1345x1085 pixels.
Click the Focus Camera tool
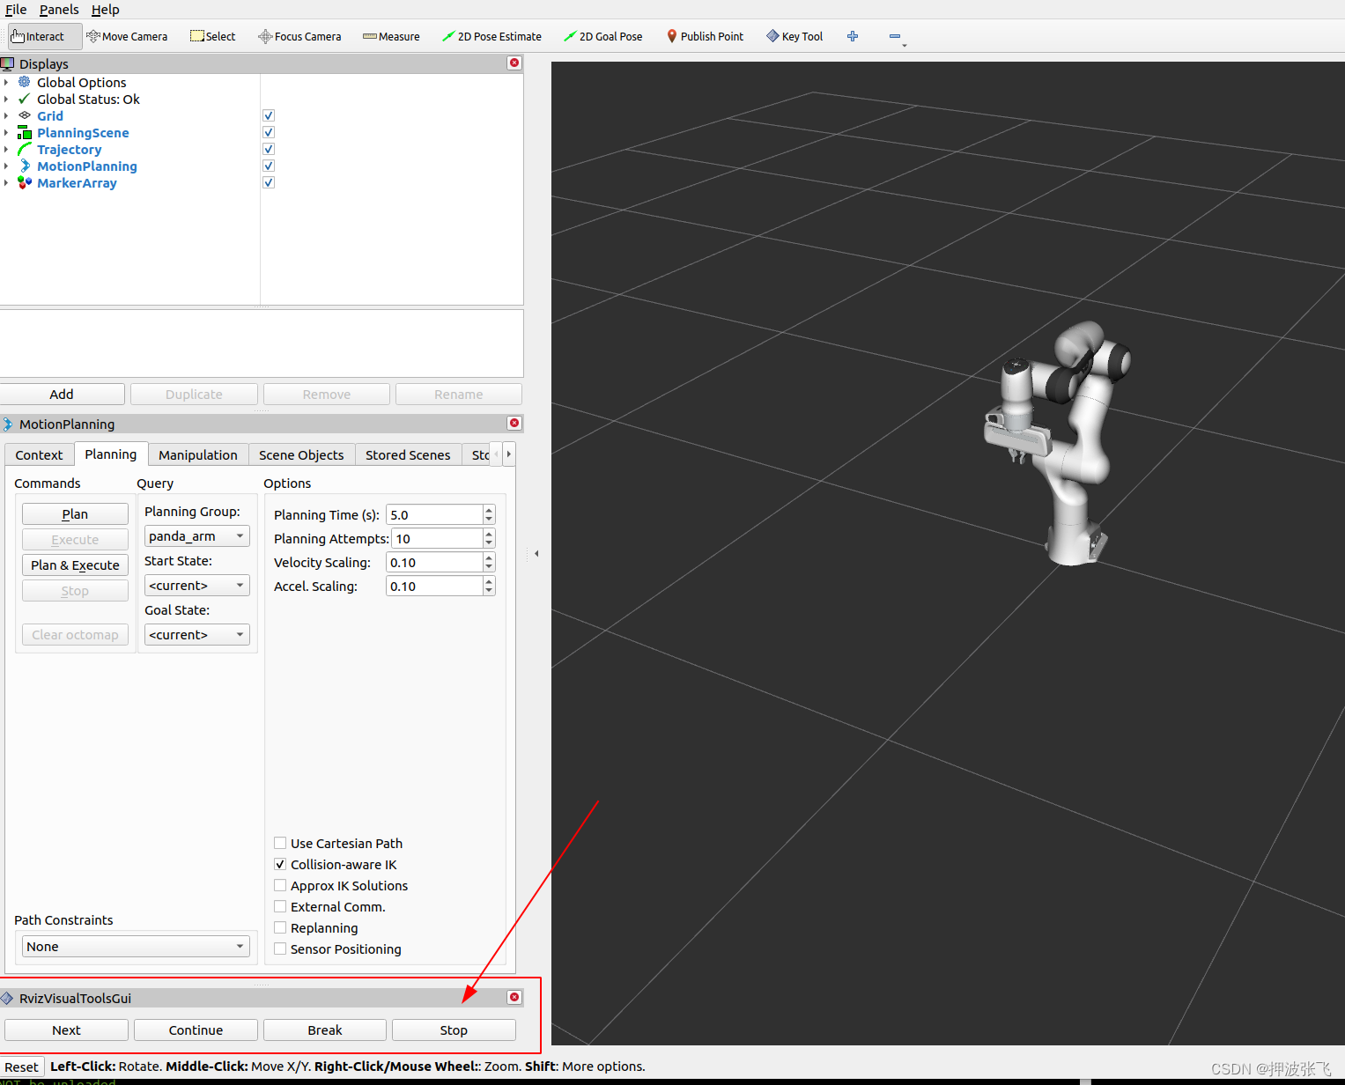coord(299,36)
